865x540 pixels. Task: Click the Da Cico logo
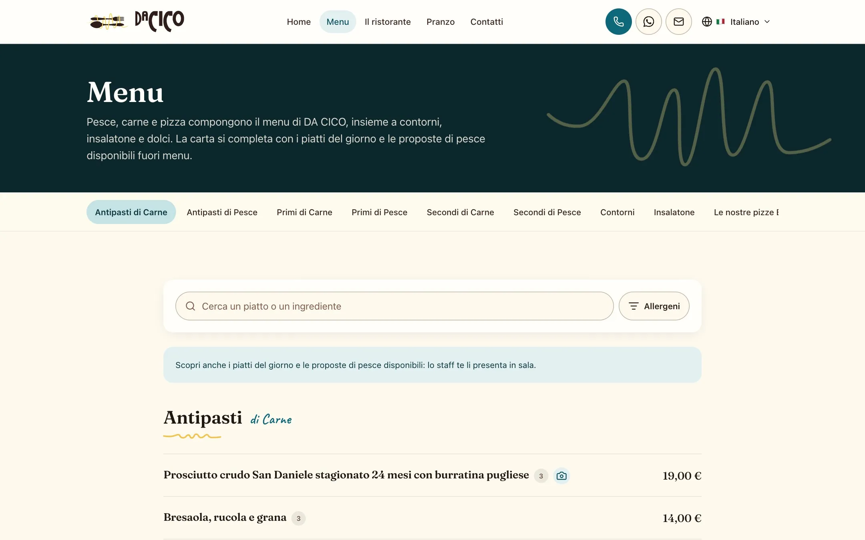click(136, 21)
